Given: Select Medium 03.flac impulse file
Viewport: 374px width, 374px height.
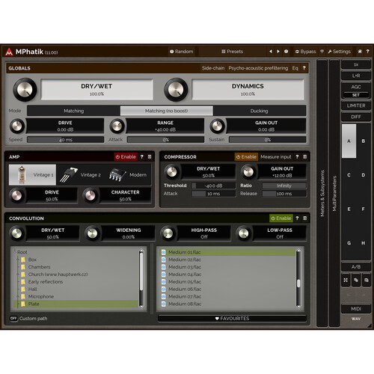Looking at the screenshot, I should point(227,267).
